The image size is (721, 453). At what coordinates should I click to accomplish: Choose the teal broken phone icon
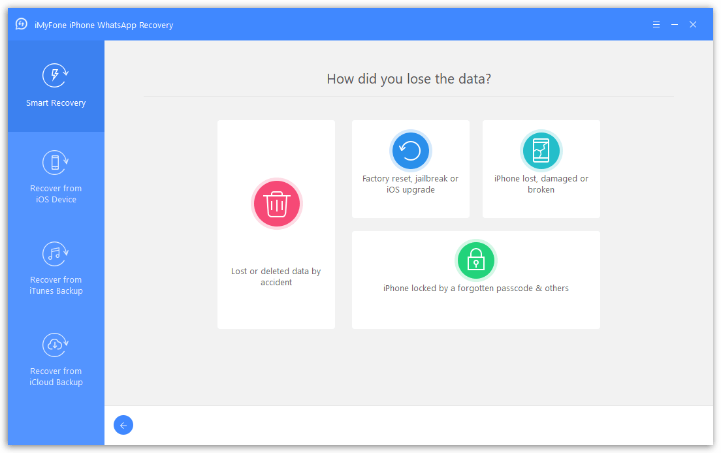click(541, 151)
